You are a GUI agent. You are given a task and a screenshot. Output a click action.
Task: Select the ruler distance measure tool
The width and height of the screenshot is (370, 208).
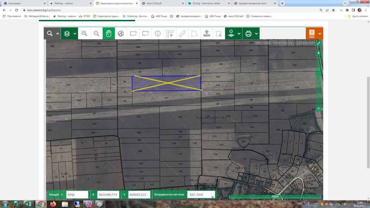(x=182, y=34)
